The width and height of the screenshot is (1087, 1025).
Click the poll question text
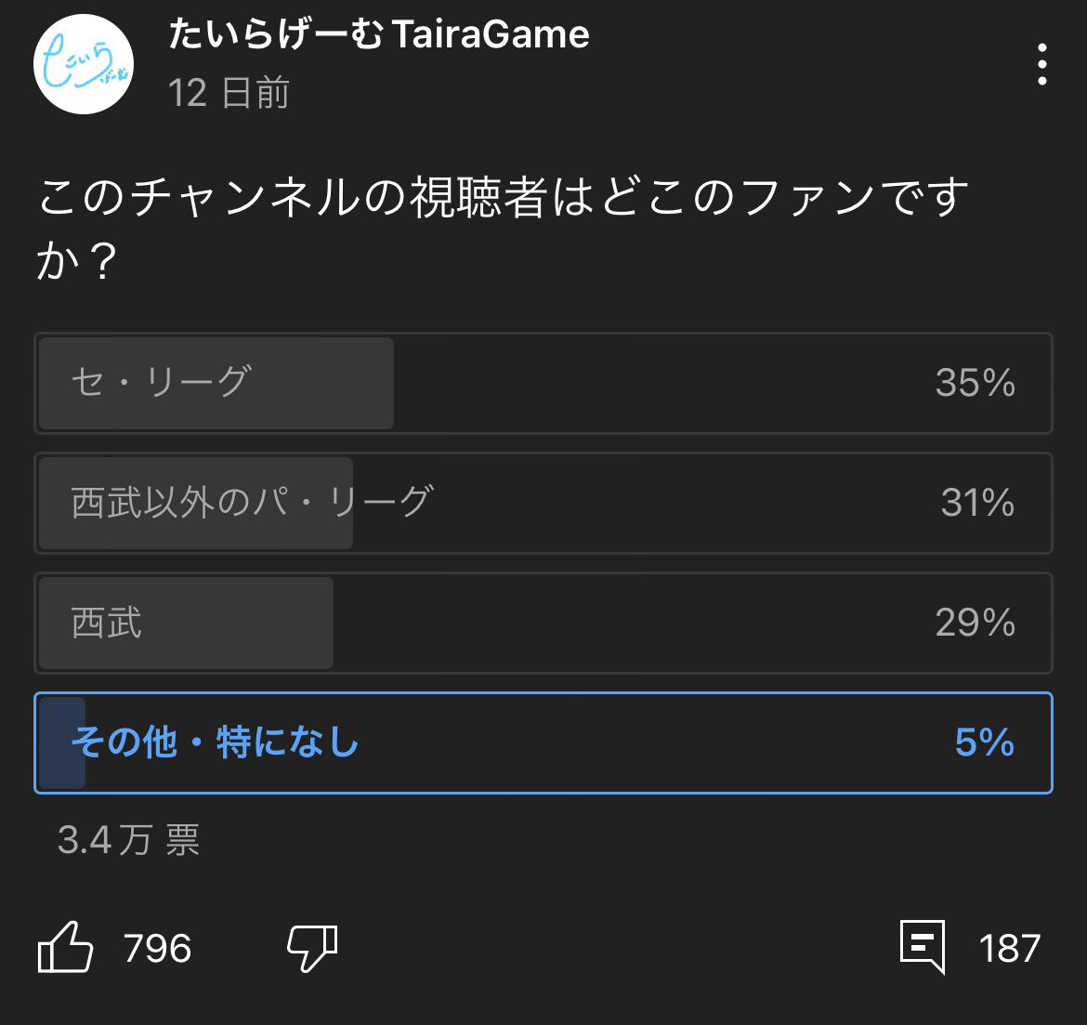pyautogui.click(x=502, y=228)
